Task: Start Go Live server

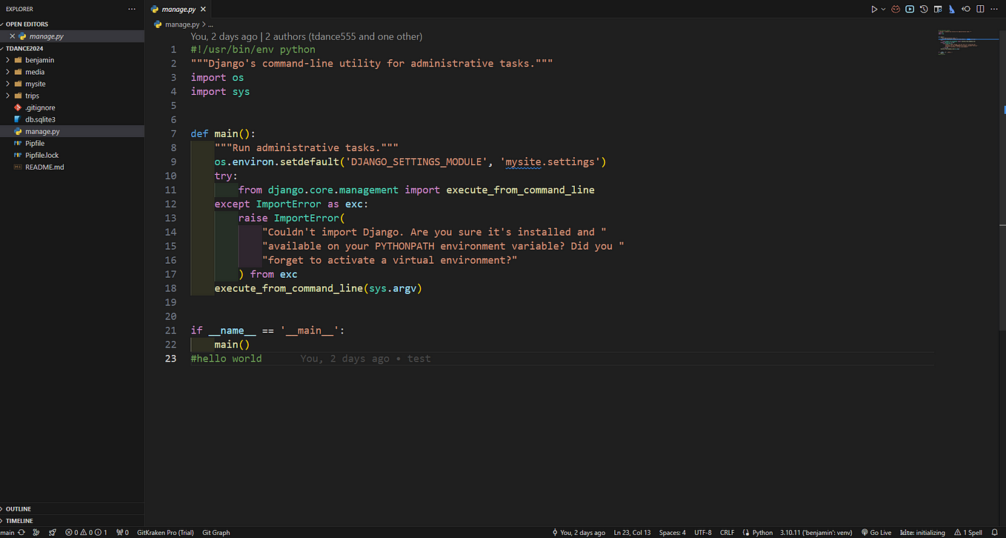Action: click(876, 532)
